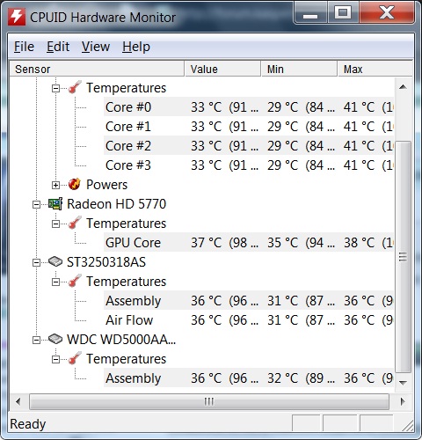Viewport: 422px width, 440px height.
Task: Select Assembly under ST3250318AS
Action: 249,300
